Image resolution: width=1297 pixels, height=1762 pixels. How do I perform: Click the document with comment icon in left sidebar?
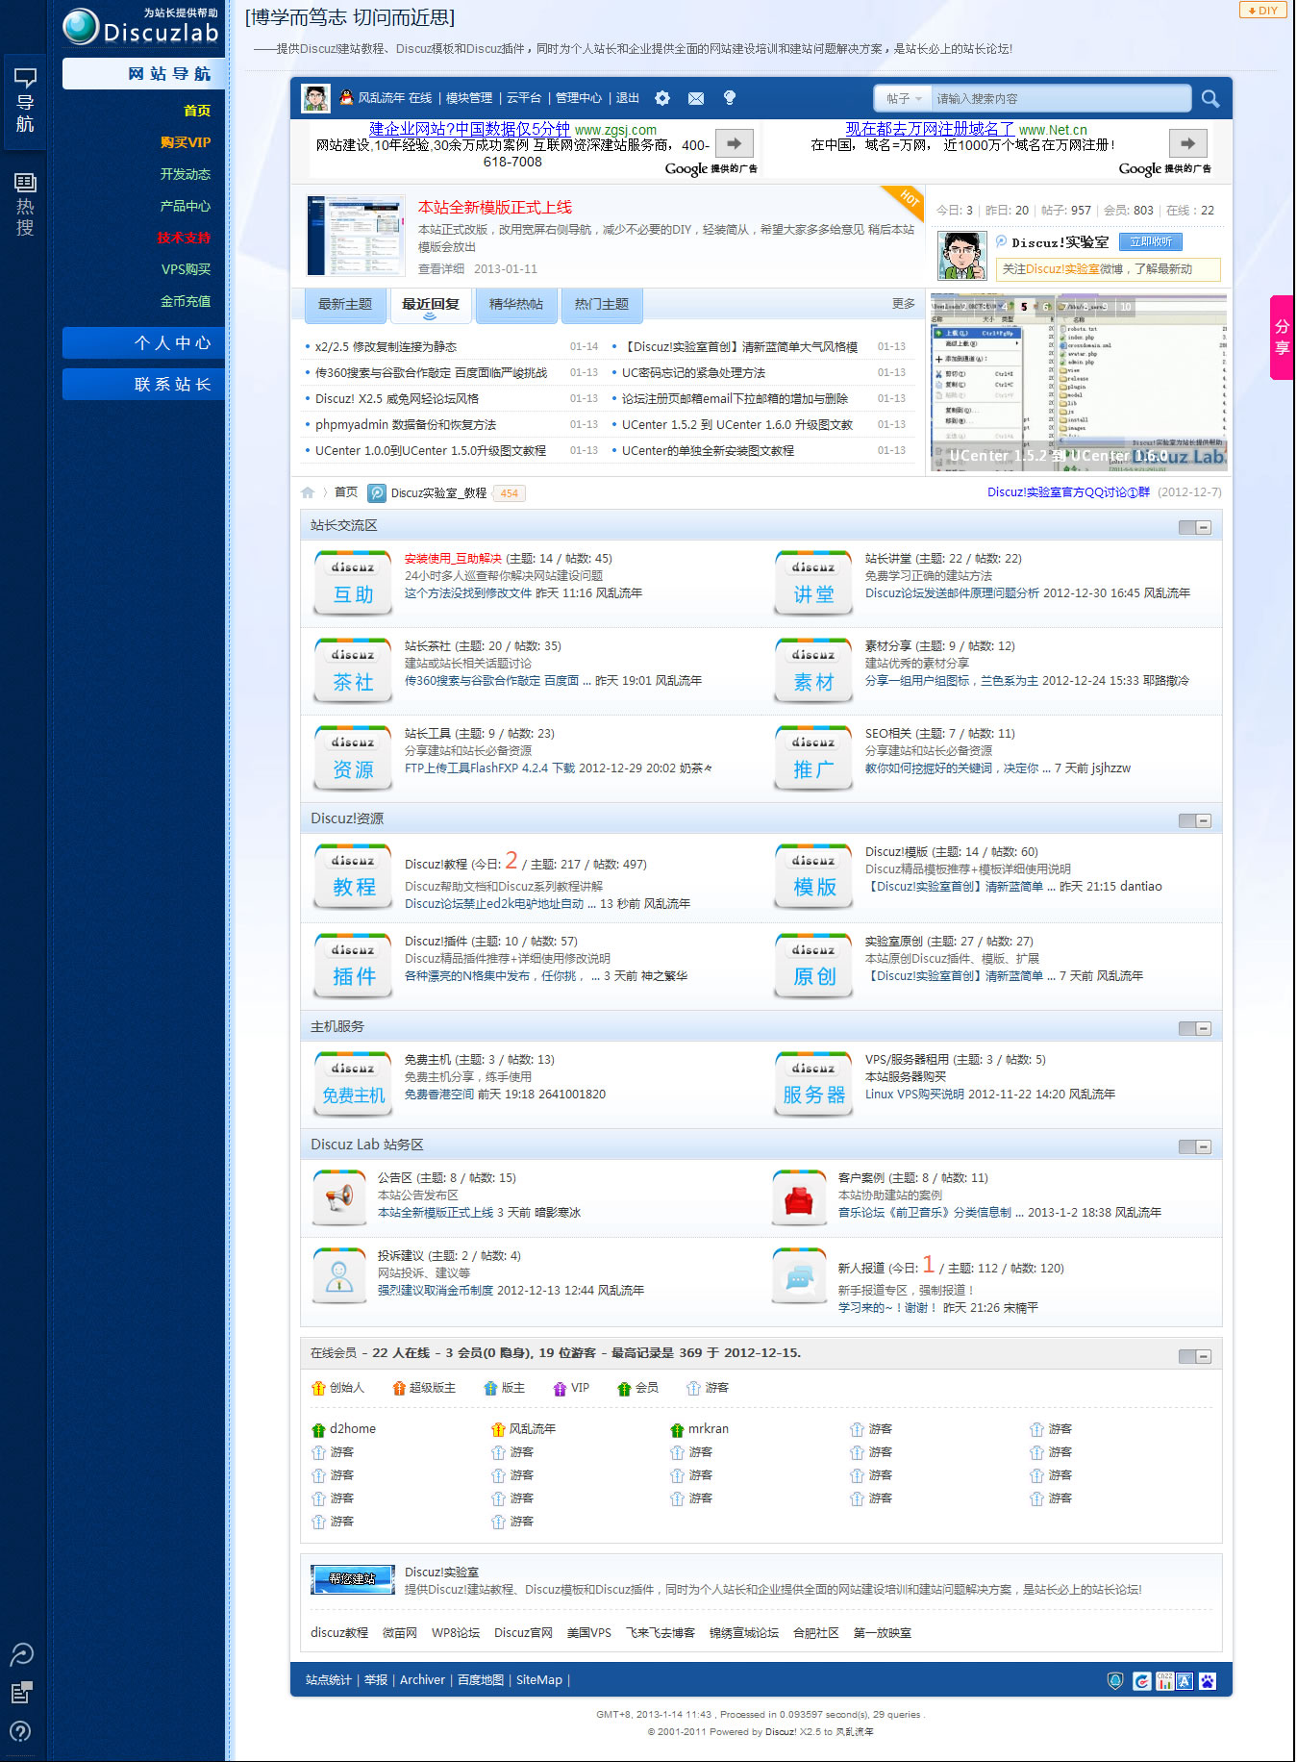[x=21, y=1693]
